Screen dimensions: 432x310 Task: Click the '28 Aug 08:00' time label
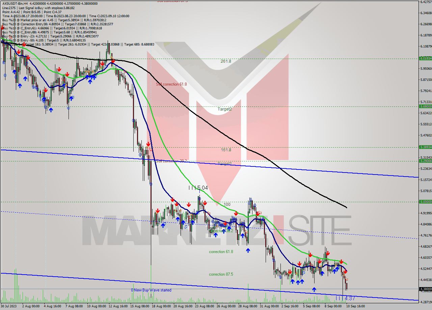[x=248, y=306]
